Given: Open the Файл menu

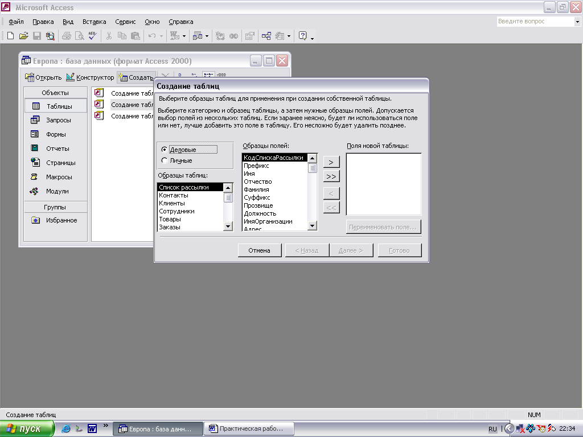Looking at the screenshot, I should click(x=16, y=22).
